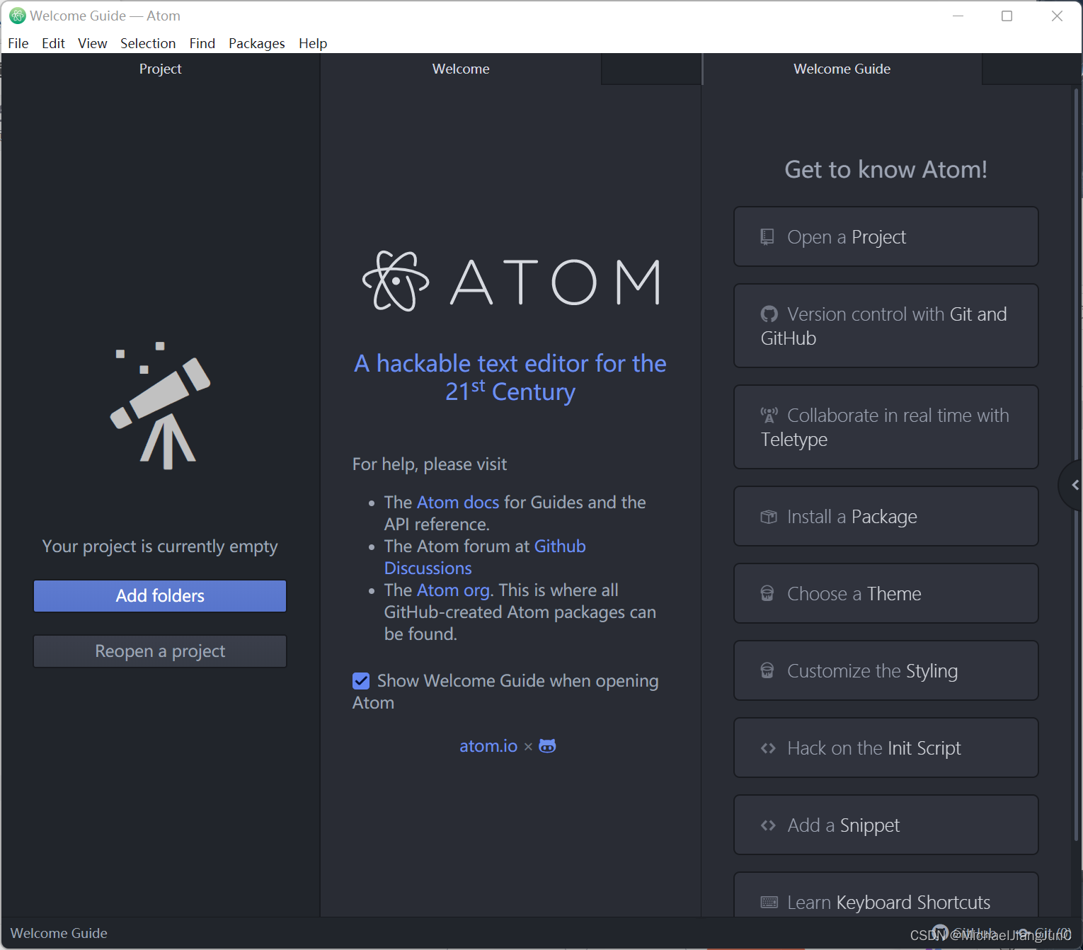Click the paint bucket icon beside Customize the Styling
Image resolution: width=1083 pixels, height=950 pixels.
tap(767, 670)
